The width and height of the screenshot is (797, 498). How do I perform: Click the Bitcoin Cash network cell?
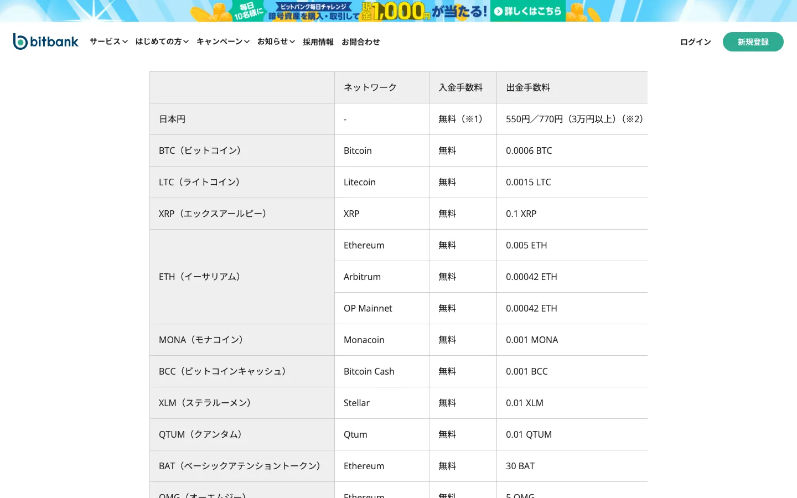coord(382,371)
